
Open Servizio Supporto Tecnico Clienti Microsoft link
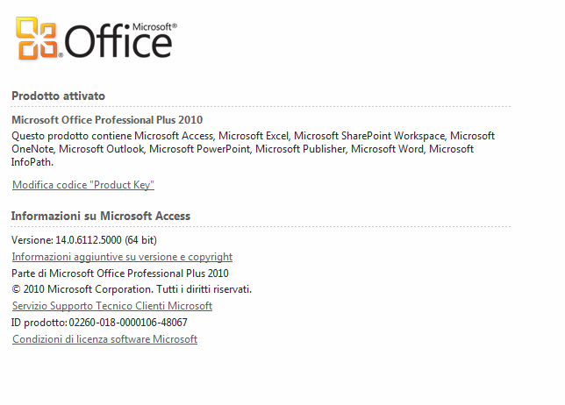click(112, 306)
